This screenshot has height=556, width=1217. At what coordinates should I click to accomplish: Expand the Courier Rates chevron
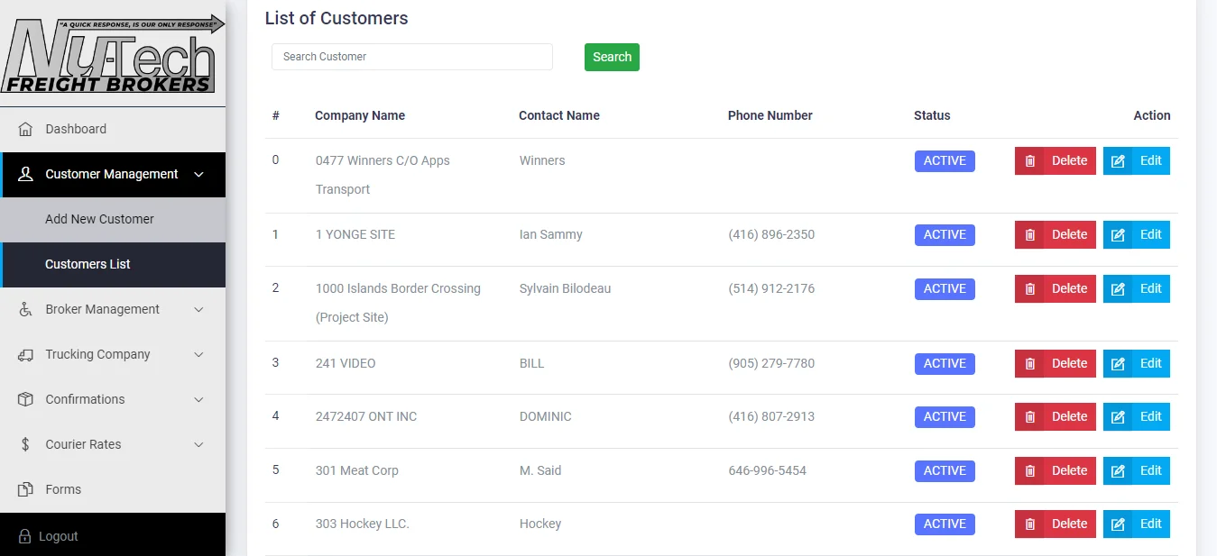(199, 444)
